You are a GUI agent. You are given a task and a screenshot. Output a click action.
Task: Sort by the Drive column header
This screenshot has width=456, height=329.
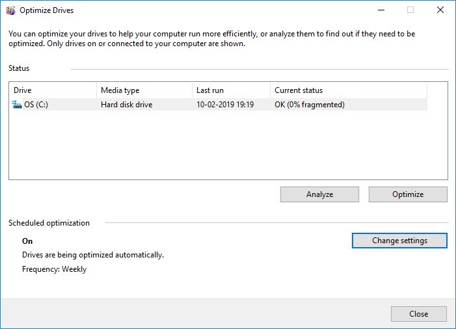pos(53,90)
